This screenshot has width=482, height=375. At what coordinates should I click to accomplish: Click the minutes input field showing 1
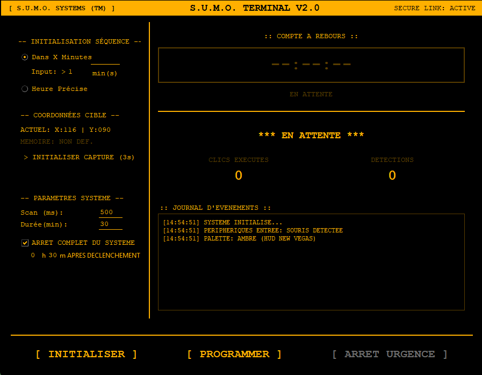[105, 58]
